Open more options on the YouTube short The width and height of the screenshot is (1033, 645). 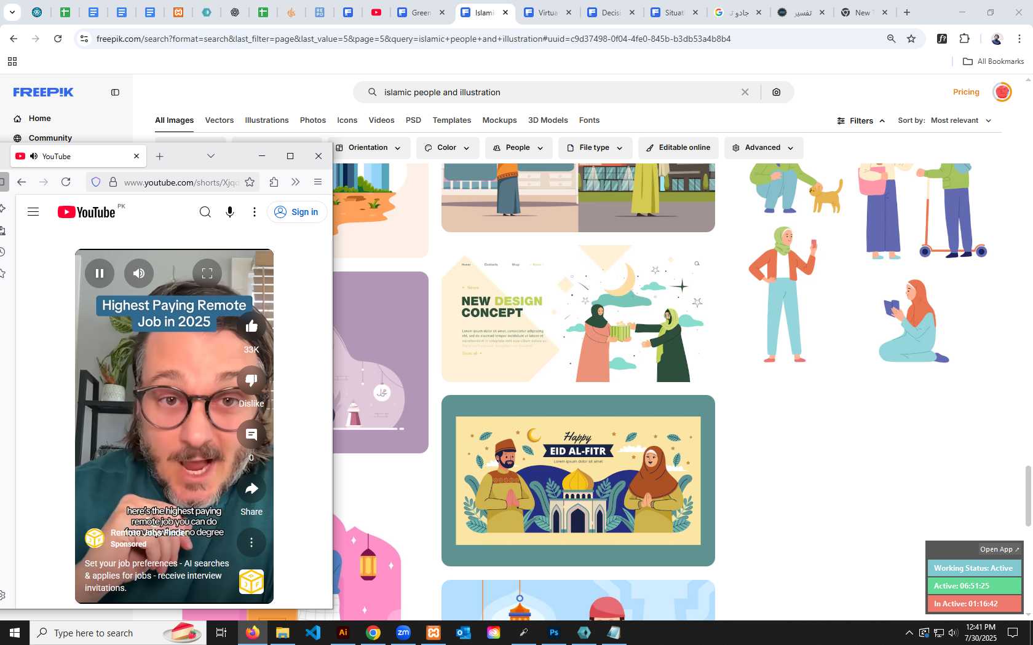(x=251, y=542)
